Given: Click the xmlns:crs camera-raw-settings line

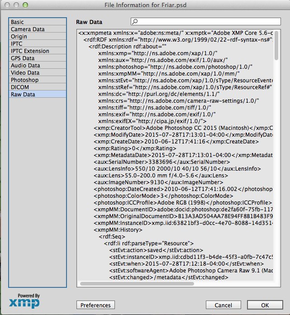Looking at the screenshot, I should (179, 101).
